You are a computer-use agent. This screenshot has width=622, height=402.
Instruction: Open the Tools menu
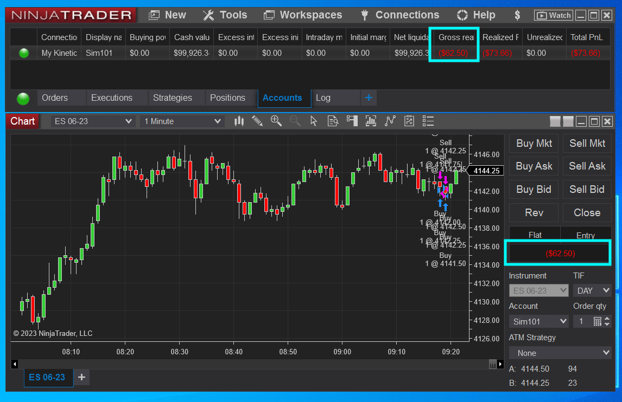point(225,15)
